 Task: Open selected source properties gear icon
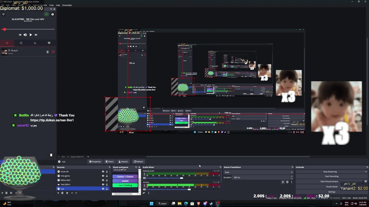tap(67, 193)
